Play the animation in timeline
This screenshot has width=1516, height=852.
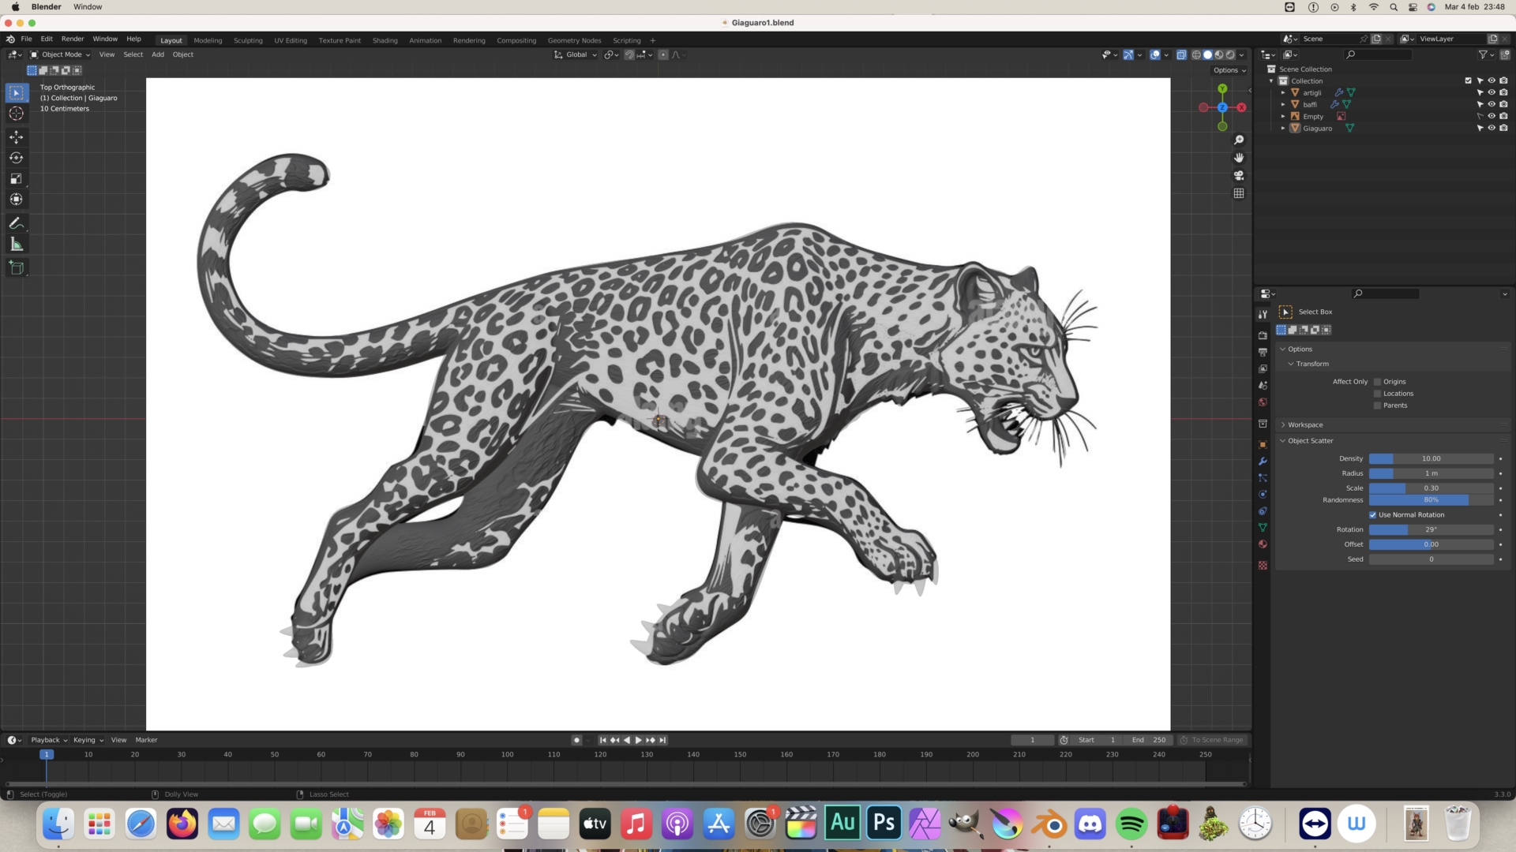tap(638, 741)
